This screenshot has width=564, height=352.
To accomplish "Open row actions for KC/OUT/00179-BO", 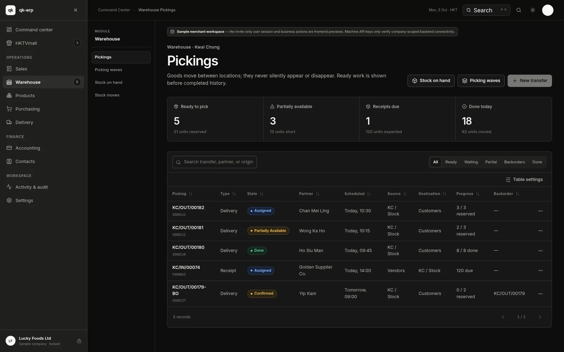I will [540, 294].
